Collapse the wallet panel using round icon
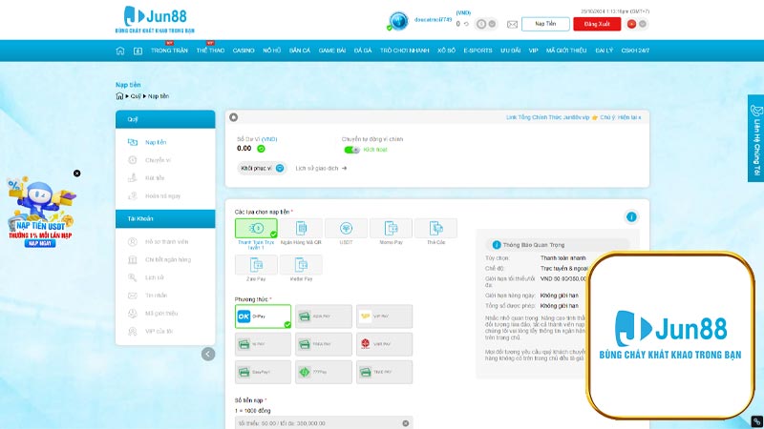This screenshot has height=429, width=764. (233, 117)
